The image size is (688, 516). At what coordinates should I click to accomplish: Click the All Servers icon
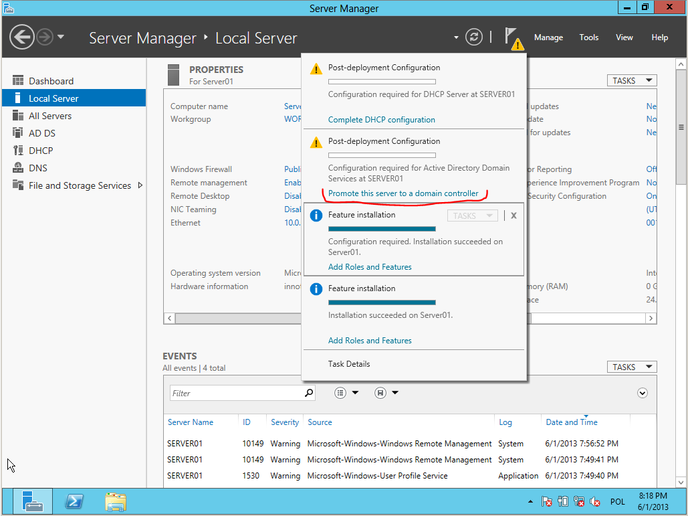tap(18, 116)
